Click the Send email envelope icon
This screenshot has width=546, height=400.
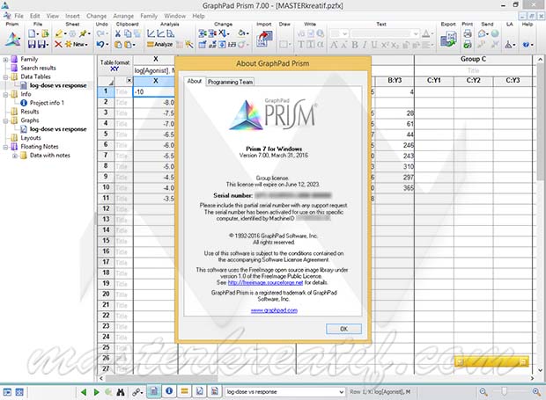click(x=482, y=33)
